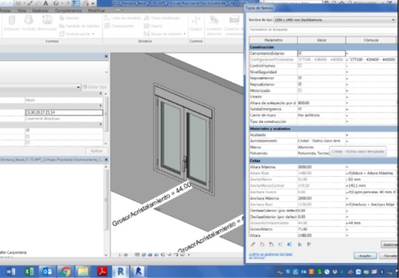This screenshot has height=278, width=399.
Task: Click Aplicar in the properties palette
Action: click(96, 151)
